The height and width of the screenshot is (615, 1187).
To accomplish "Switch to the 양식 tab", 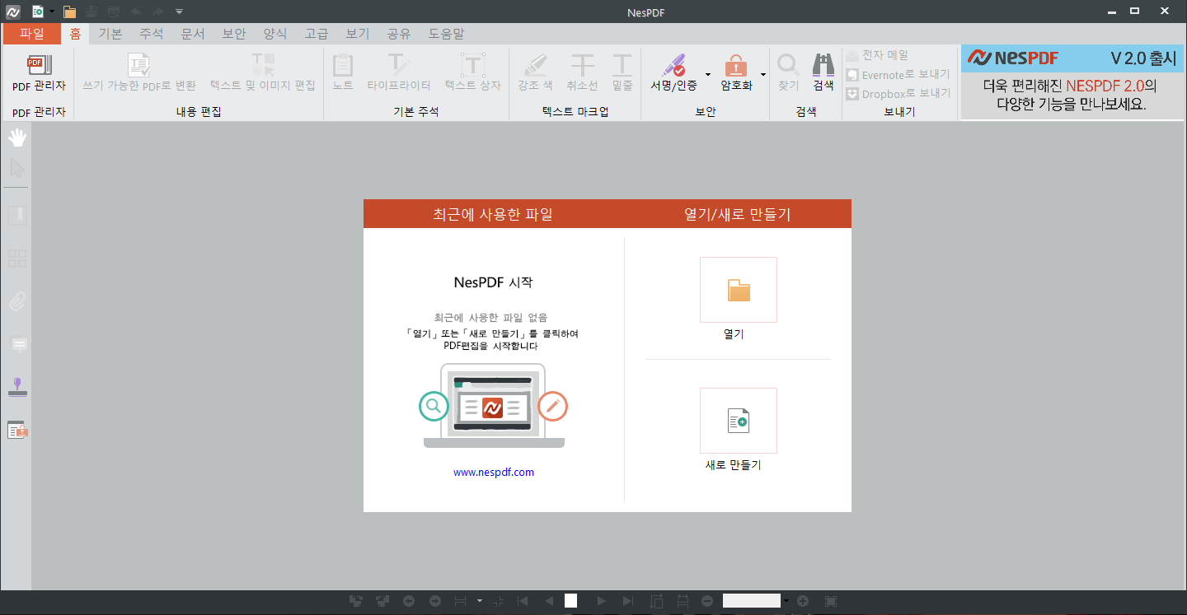I will 274,34.
